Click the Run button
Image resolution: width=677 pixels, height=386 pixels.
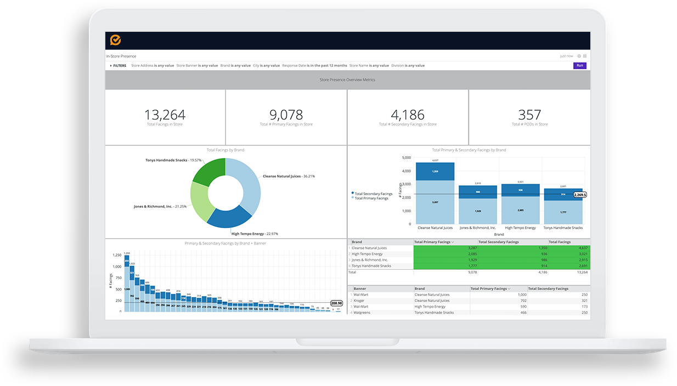click(580, 65)
